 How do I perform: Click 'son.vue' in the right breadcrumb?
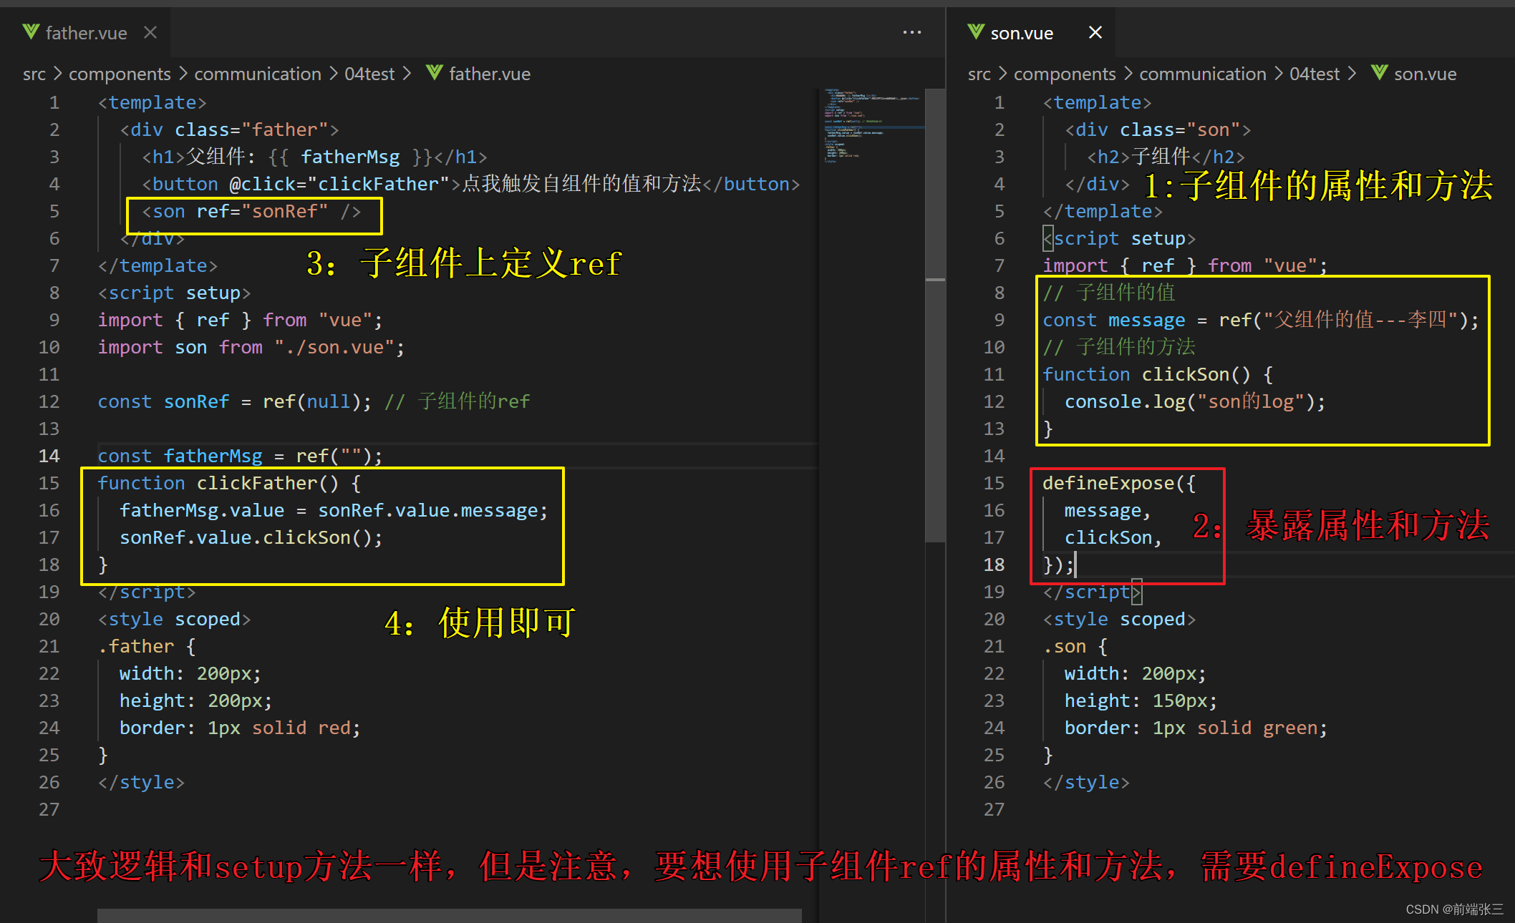[1425, 74]
